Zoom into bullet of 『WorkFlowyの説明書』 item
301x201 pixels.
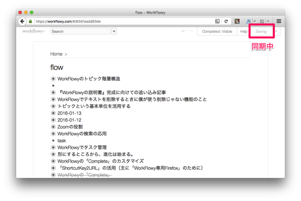pos(53,92)
